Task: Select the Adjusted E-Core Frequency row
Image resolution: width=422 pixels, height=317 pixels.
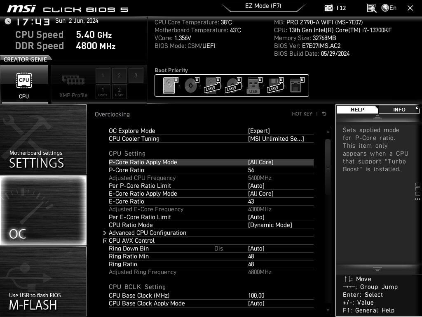Action: 211,209
